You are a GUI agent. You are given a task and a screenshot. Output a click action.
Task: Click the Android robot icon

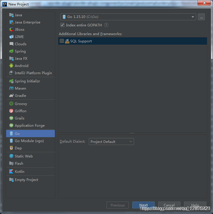[x=11, y=66]
